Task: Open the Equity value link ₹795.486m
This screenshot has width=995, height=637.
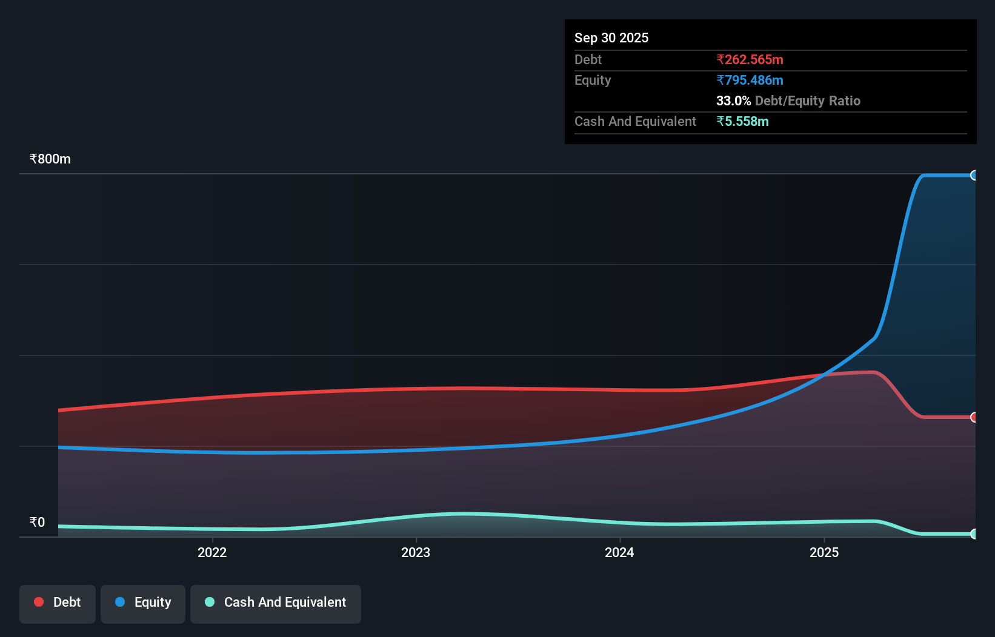Action: tap(750, 80)
